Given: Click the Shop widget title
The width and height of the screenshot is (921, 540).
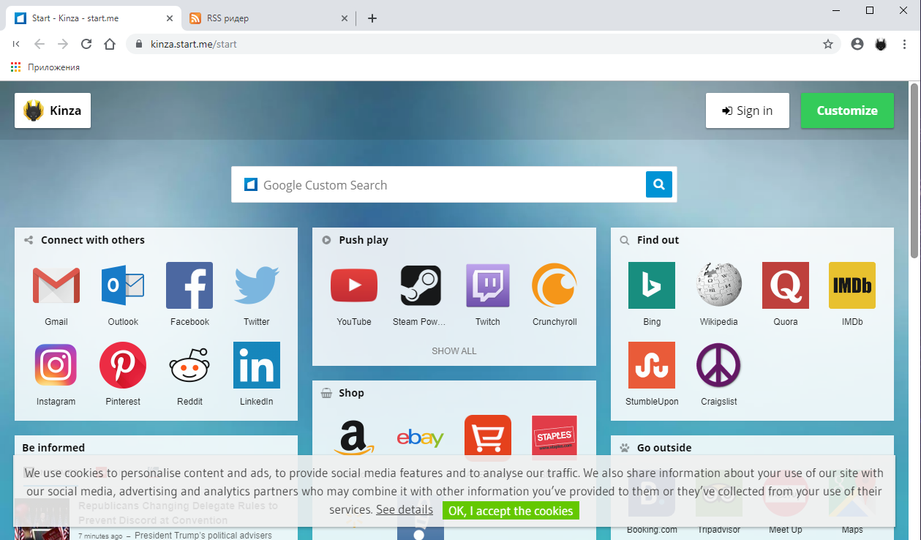Looking at the screenshot, I should click(x=351, y=393).
